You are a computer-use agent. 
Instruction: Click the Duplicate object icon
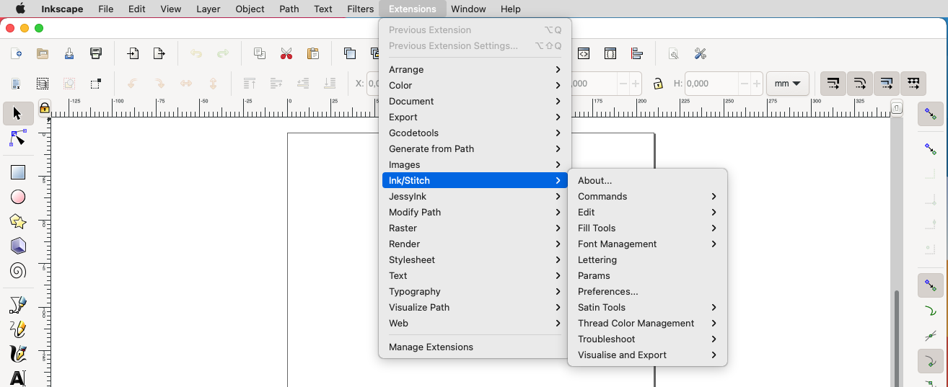350,53
